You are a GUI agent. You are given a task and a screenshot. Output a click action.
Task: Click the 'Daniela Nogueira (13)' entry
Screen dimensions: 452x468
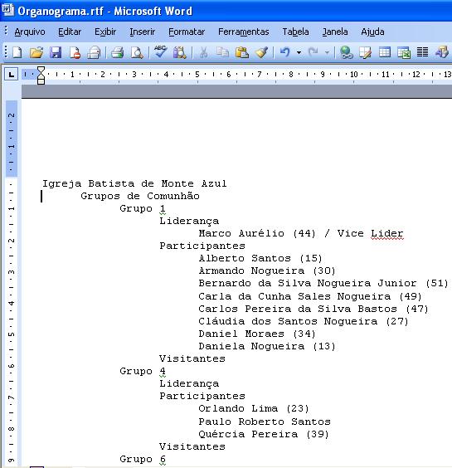(x=267, y=346)
